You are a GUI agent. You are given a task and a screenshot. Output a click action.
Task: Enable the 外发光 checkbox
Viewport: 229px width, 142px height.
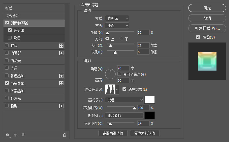7,98
